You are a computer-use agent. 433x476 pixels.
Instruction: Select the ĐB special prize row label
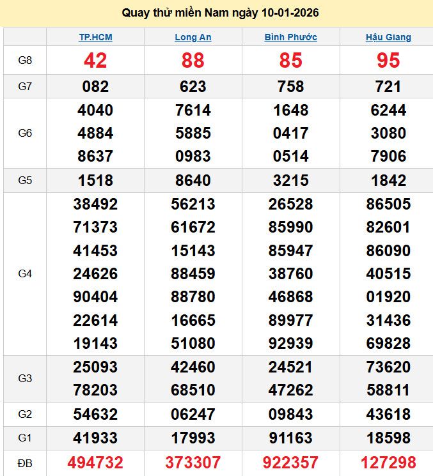(x=25, y=463)
